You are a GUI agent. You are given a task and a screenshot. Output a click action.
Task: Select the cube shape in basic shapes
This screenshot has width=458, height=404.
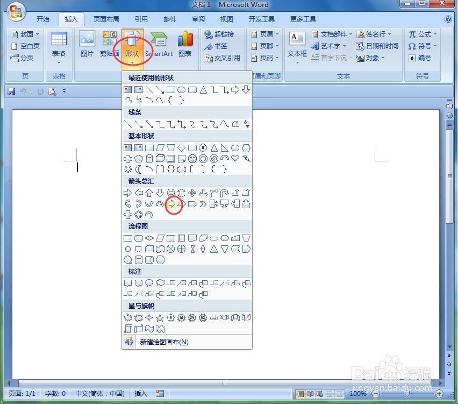[x=160, y=159]
